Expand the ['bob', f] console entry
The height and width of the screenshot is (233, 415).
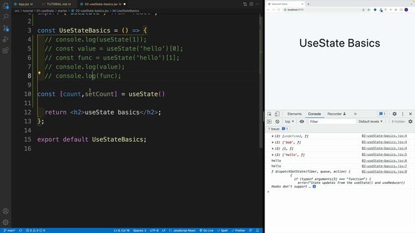(x=272, y=142)
